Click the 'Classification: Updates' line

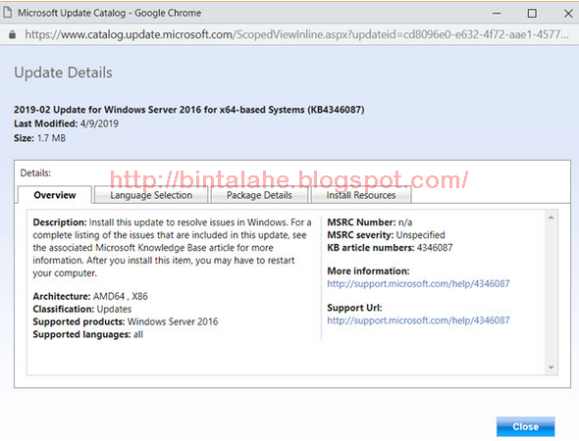point(82,309)
